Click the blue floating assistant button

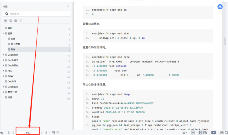(220, 7)
